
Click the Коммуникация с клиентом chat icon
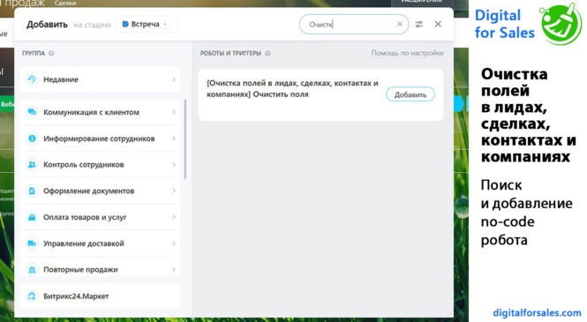pyautogui.click(x=32, y=112)
